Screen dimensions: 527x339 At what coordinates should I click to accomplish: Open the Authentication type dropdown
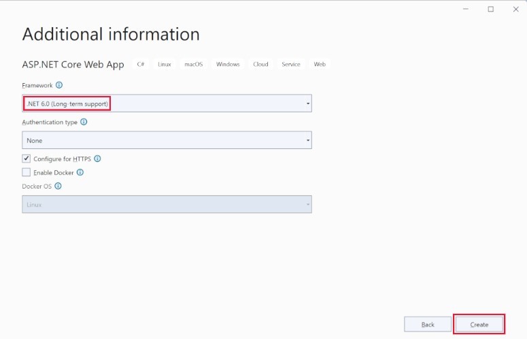point(167,140)
